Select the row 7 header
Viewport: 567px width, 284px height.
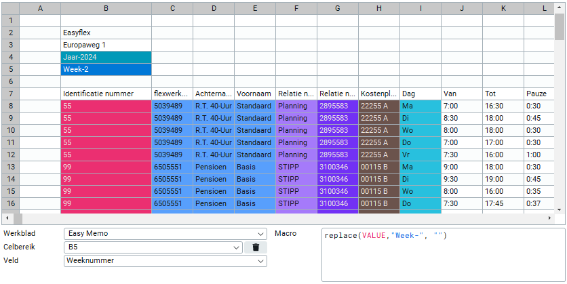[9, 94]
